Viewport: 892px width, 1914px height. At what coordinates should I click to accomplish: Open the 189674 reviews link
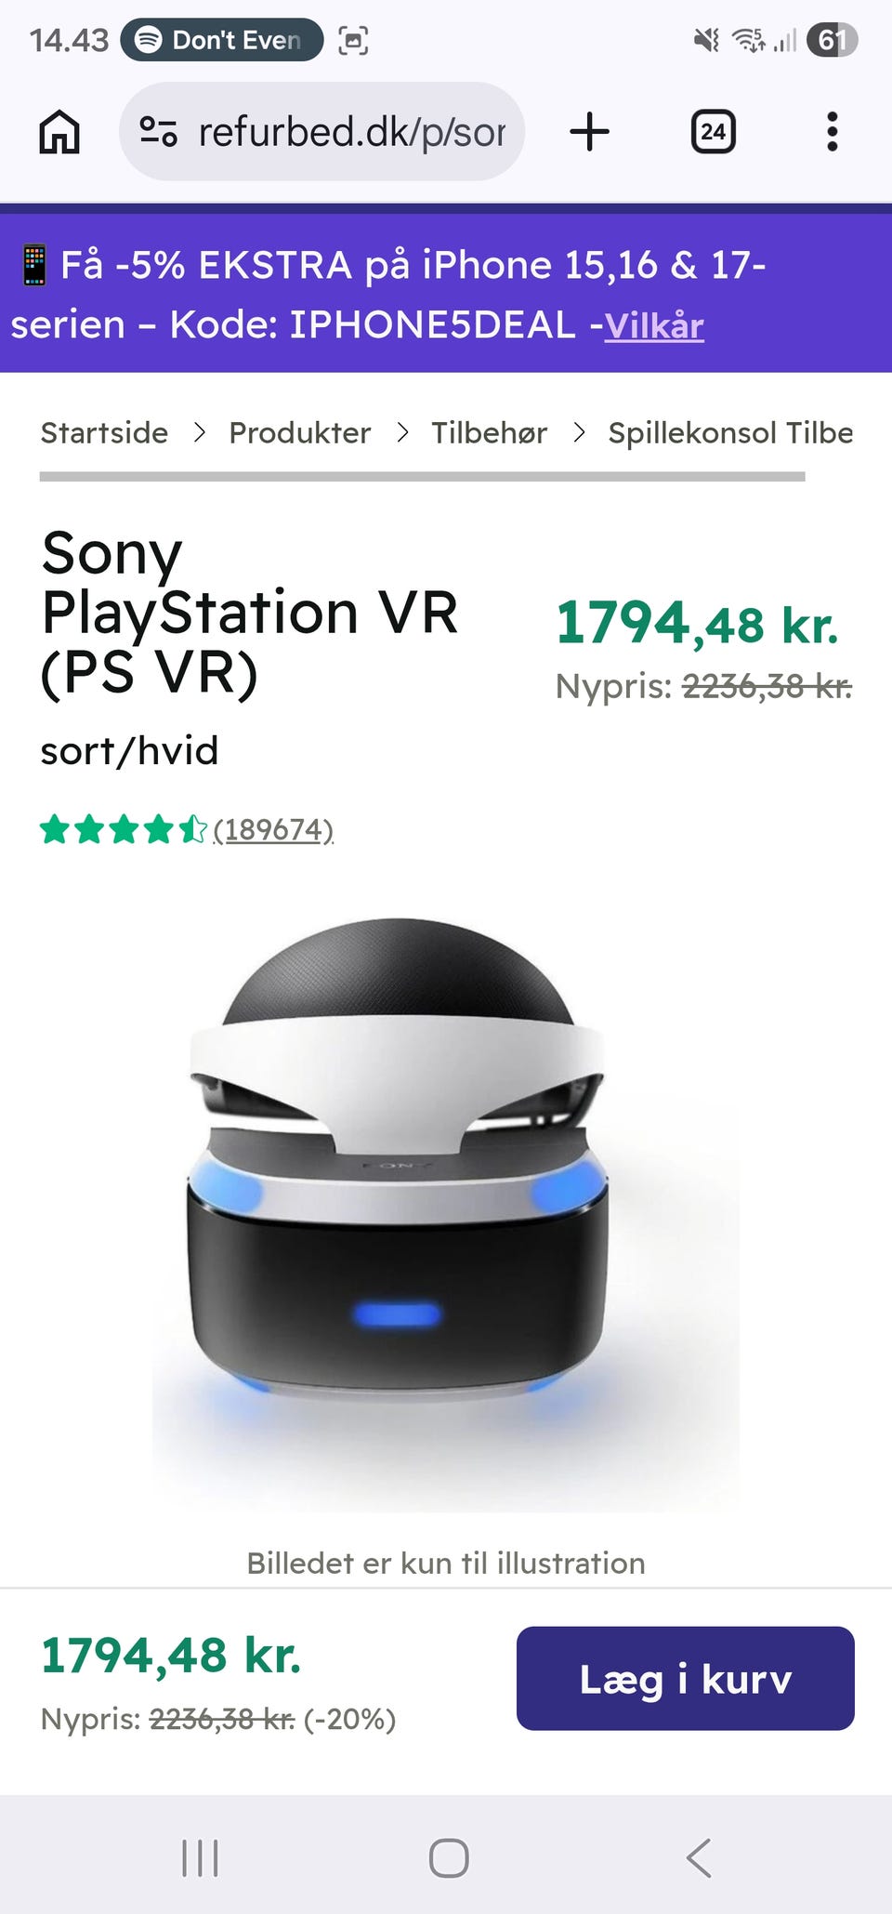click(x=273, y=828)
